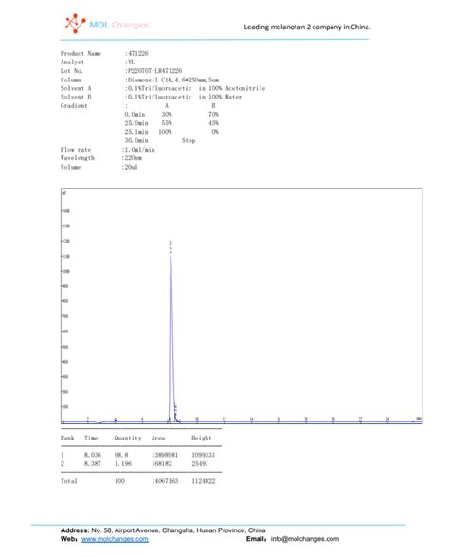Click the MOL Changes logo icon
This screenshot has width=449, height=557.
coord(75,24)
